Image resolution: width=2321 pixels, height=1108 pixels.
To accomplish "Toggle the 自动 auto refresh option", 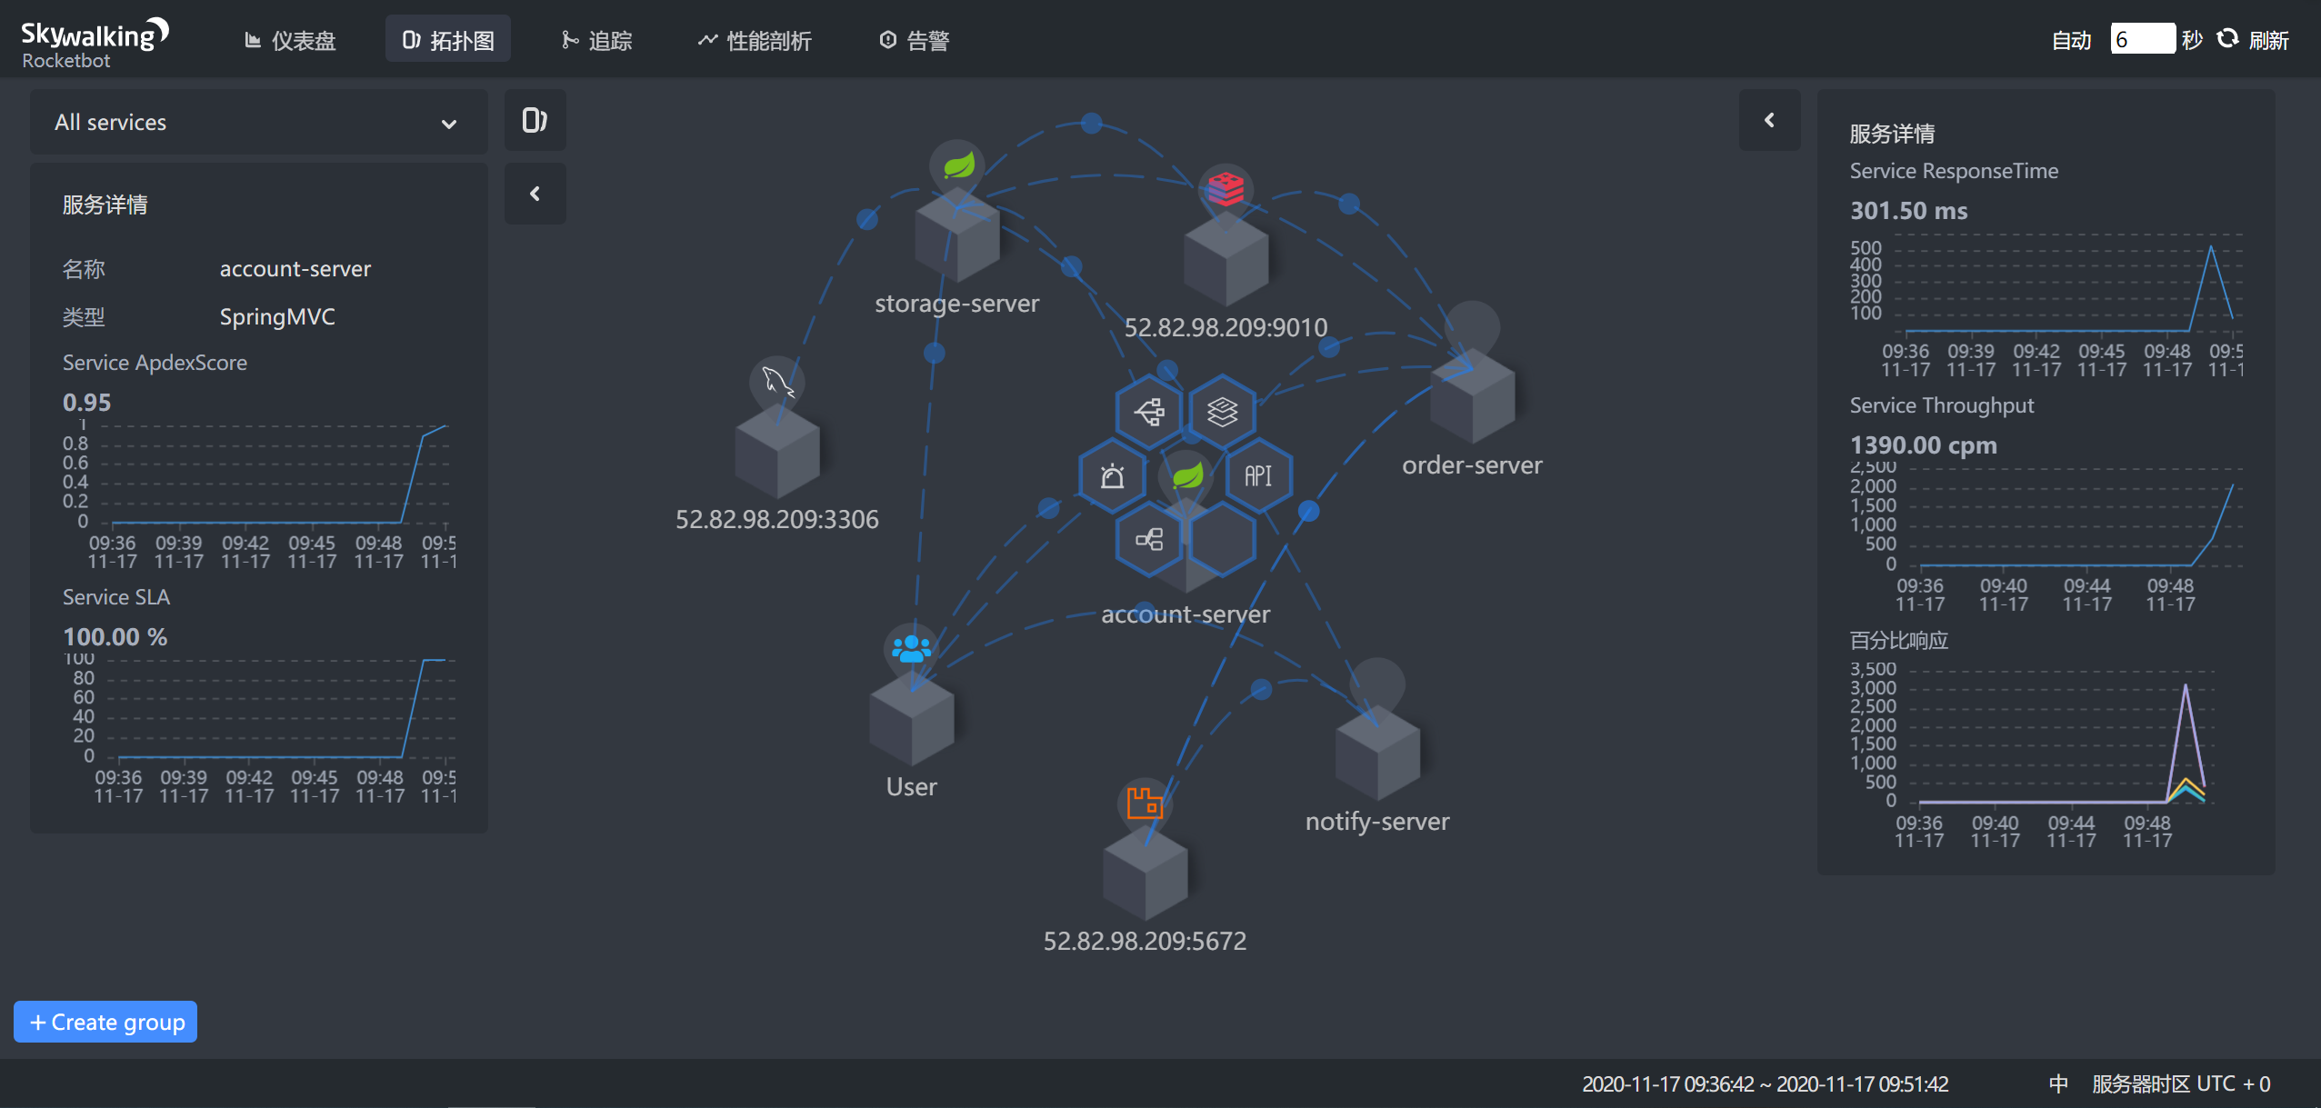I will point(2071,40).
